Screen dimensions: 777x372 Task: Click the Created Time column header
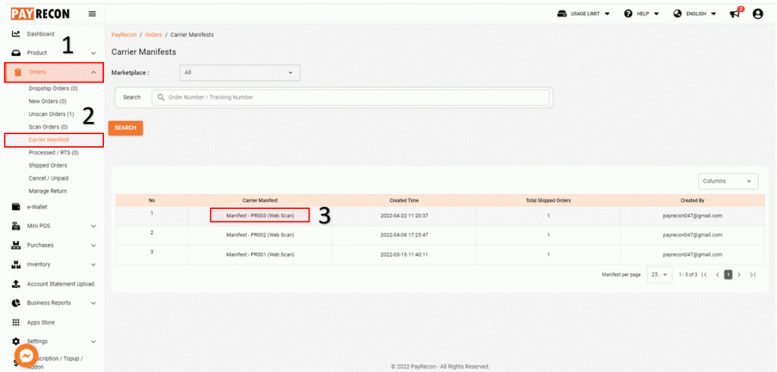tap(404, 200)
